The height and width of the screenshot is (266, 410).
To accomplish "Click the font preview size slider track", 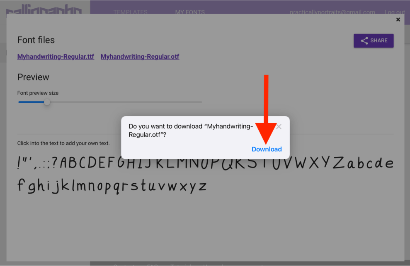I will click(110, 102).
